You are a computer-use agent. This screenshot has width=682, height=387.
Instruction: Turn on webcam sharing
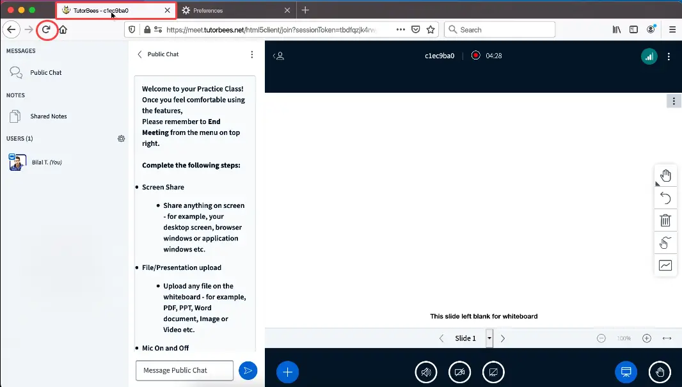(x=459, y=372)
